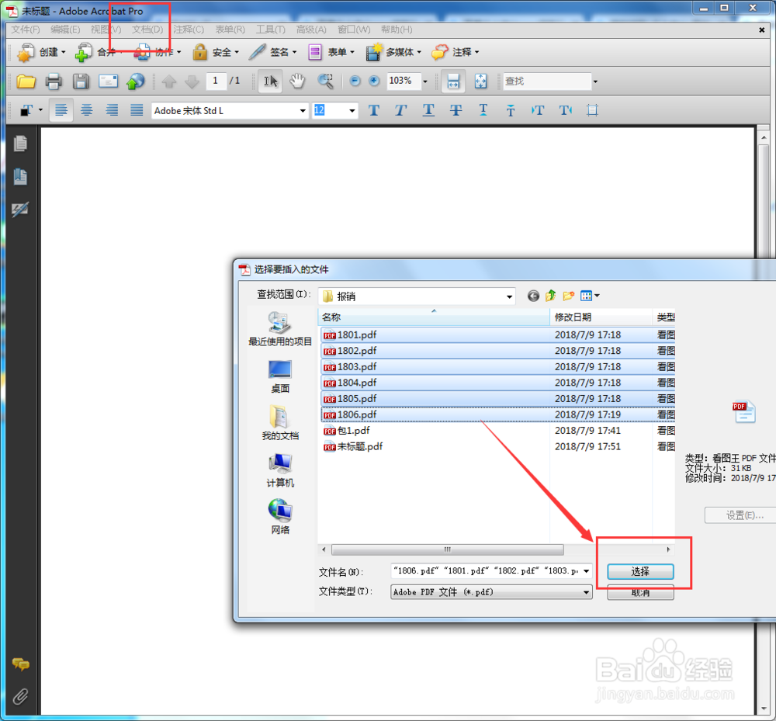Center align text
The image size is (776, 721).
(x=87, y=110)
